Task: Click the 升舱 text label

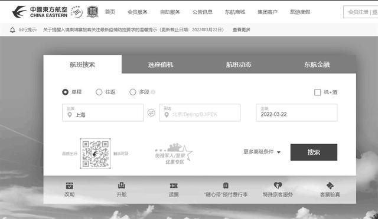Action: tap(122, 194)
